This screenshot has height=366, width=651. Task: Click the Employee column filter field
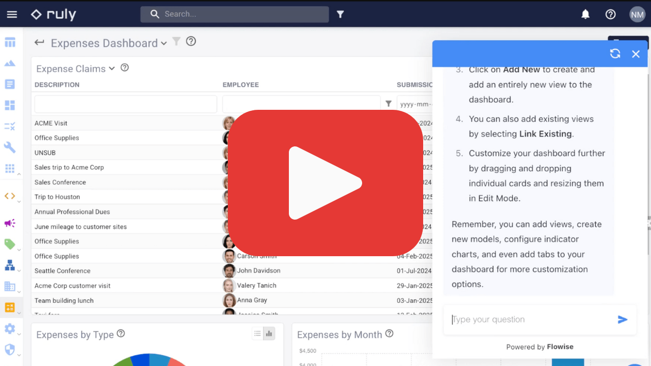[x=301, y=104]
